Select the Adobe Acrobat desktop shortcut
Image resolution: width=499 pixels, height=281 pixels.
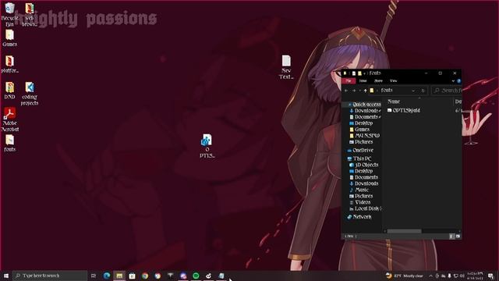[10, 119]
